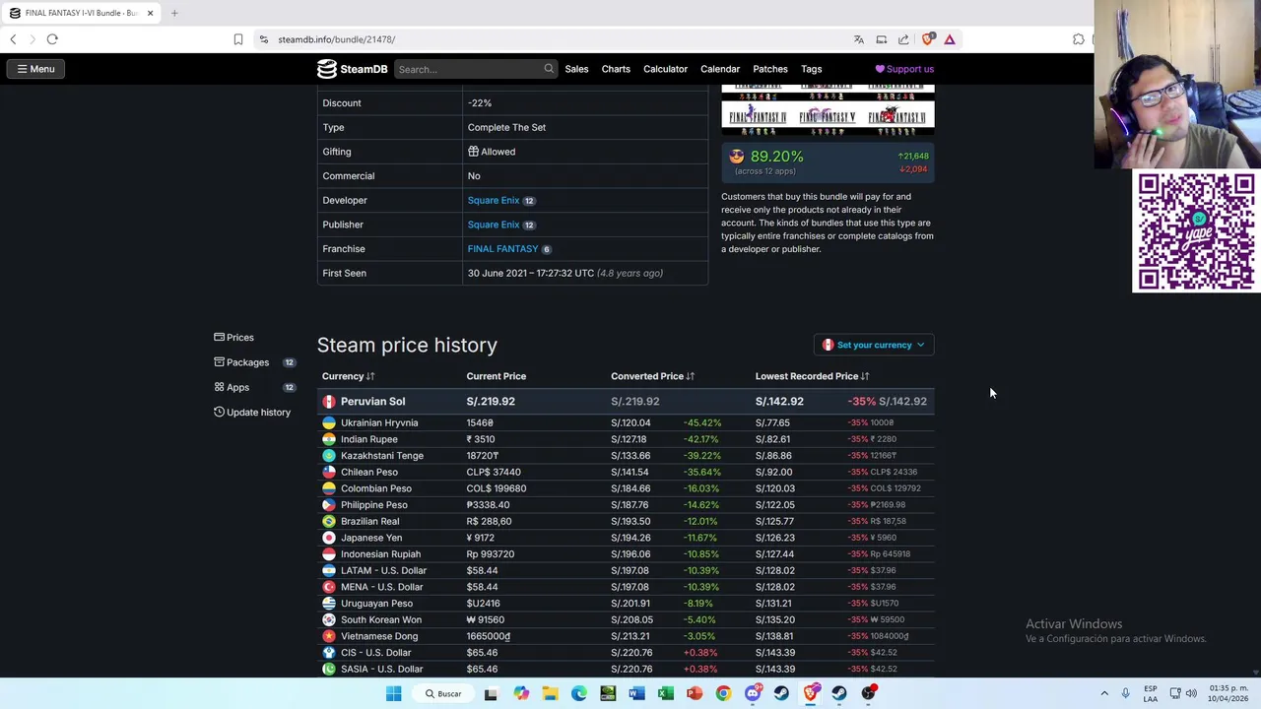Screen dimensions: 1261x709
Task: Open the Set your currency dropdown
Action: click(x=874, y=345)
